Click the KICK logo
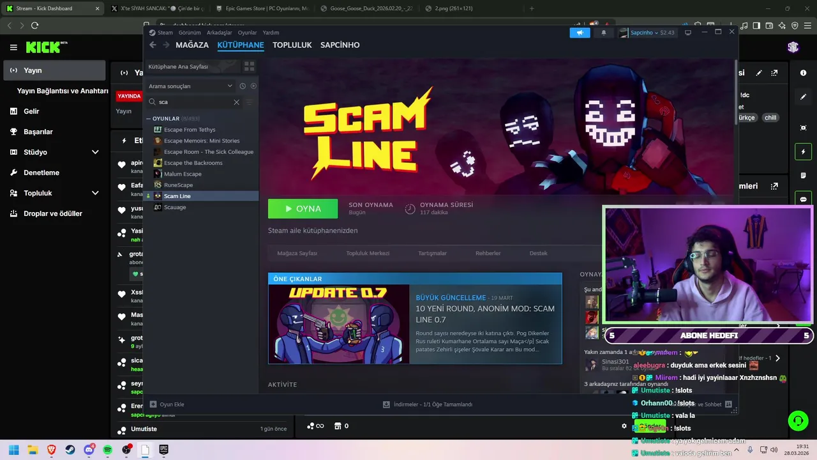 tap(46, 47)
